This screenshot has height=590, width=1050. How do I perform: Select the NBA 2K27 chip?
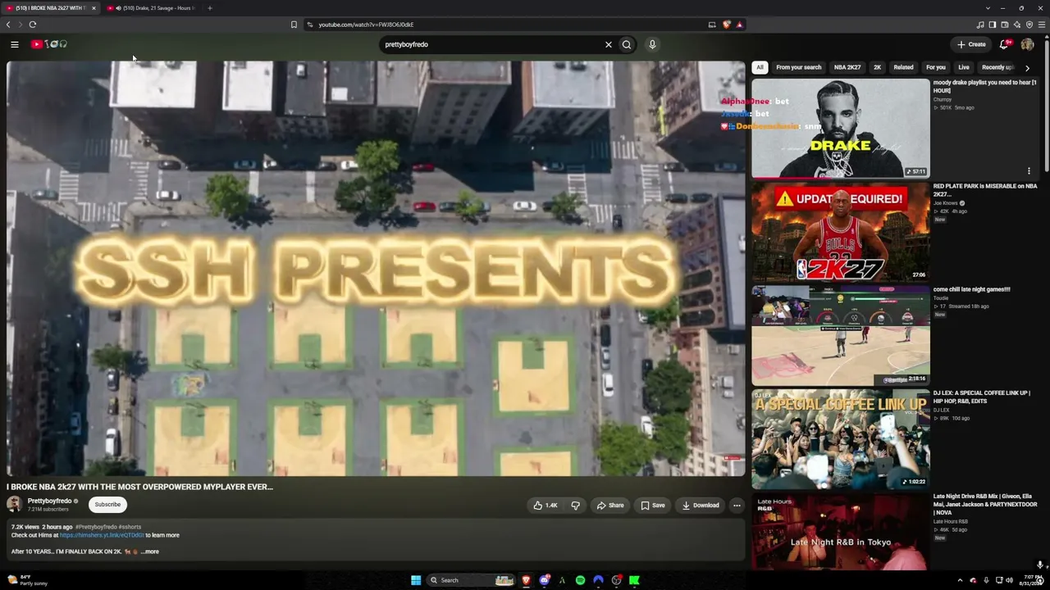pyautogui.click(x=847, y=67)
